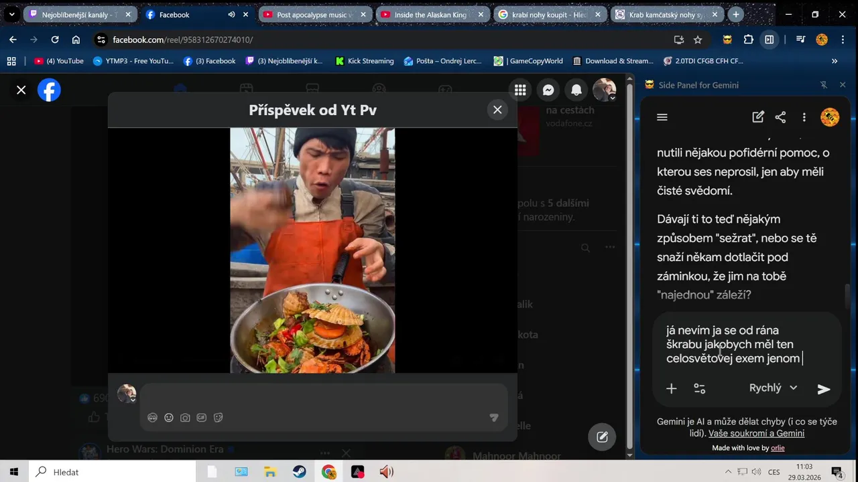
Task: Insert an emoji in comment
Action: coord(169,418)
